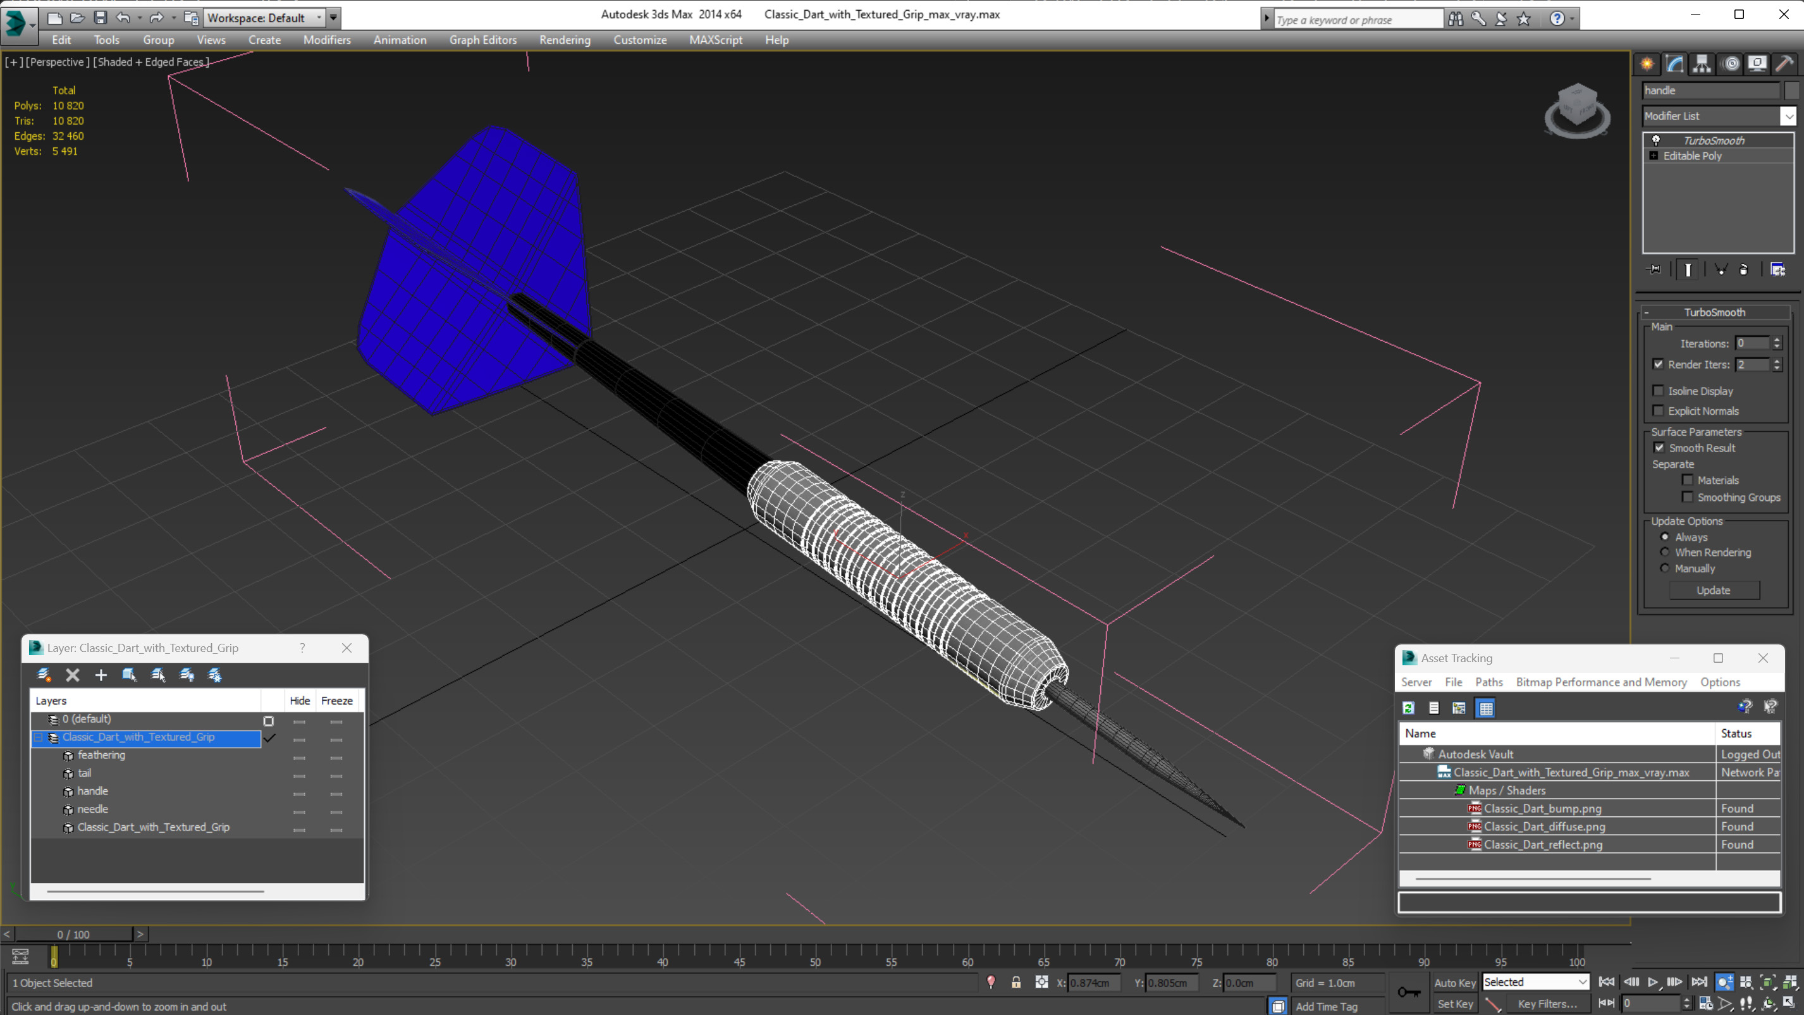Click Open File icon in title bar
The image size is (1804, 1015).
pos(77,18)
